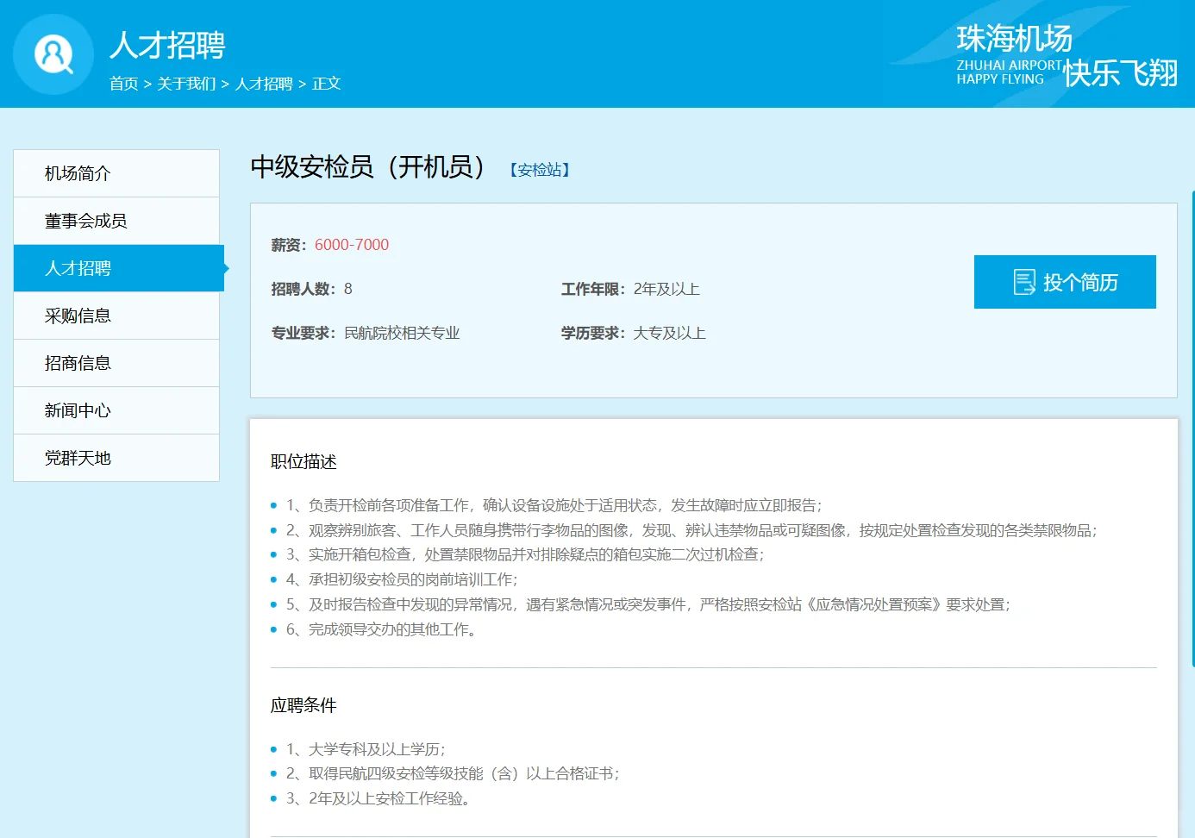
Task: Click the duty line 及时报告检查中发现的异常情况
Action: click(x=648, y=604)
